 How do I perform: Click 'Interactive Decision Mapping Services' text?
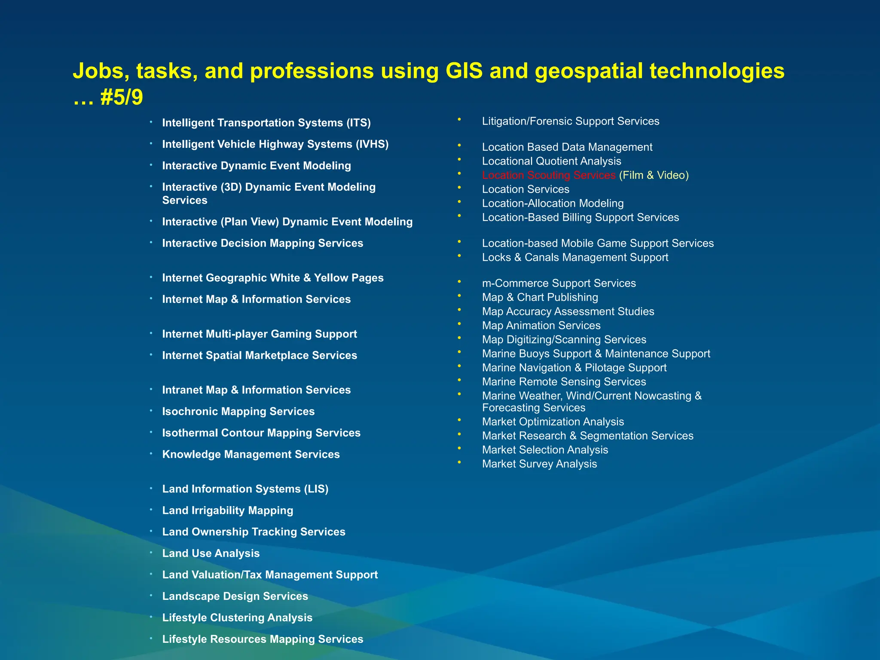[263, 243]
